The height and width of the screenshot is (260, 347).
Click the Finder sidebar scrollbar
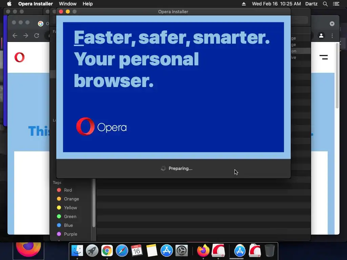94,203
